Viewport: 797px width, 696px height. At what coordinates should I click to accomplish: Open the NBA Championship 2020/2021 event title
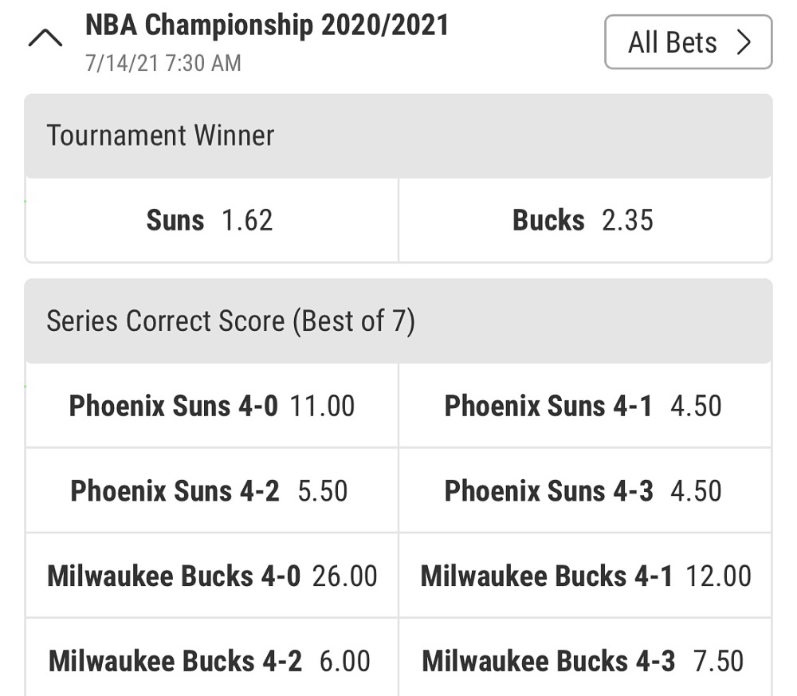[267, 26]
